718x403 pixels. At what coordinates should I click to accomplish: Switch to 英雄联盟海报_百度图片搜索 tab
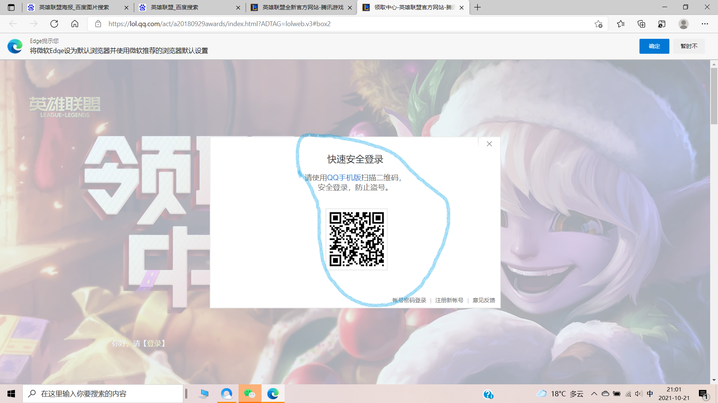point(74,7)
